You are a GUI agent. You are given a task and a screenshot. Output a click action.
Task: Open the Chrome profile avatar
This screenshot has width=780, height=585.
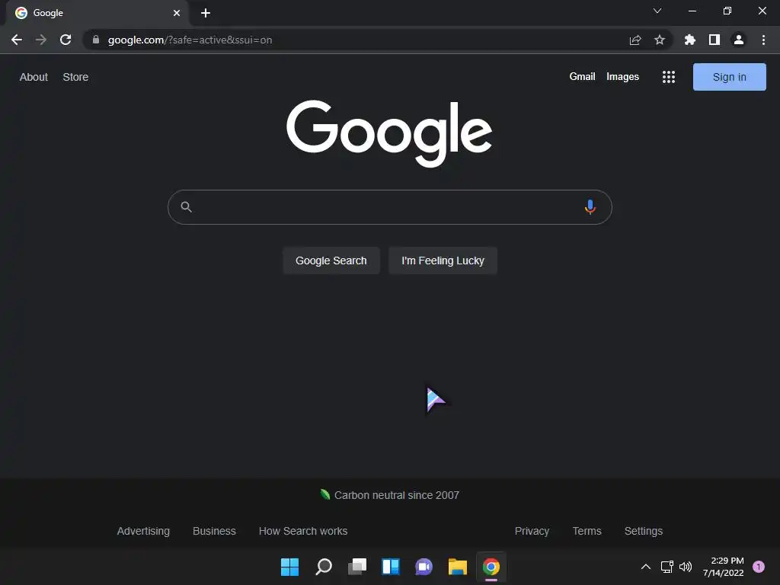coord(739,40)
